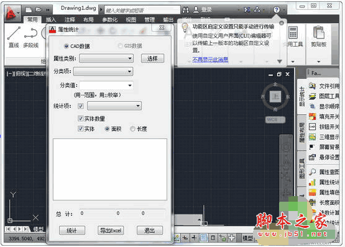This screenshot has width=345, height=247.
Task: Switch to the 注释 ribbon tab
Action: coord(70,20)
